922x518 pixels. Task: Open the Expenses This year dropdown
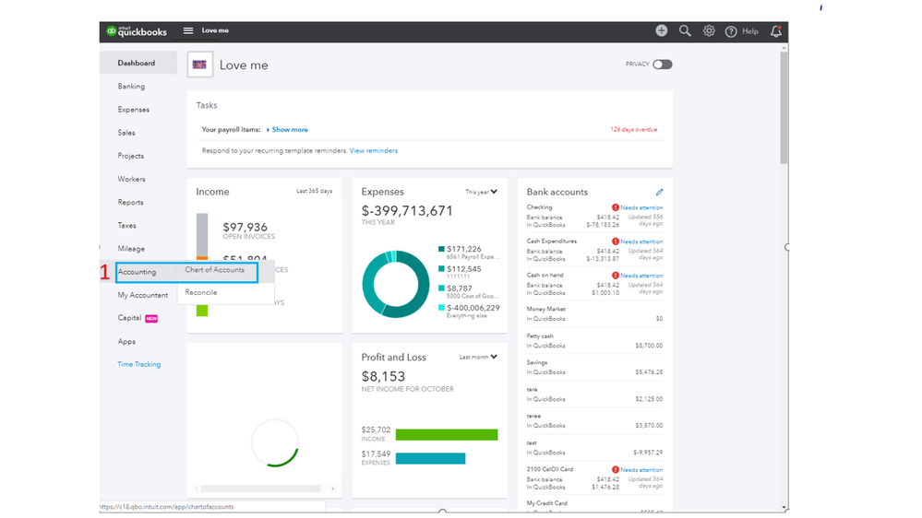click(x=481, y=192)
